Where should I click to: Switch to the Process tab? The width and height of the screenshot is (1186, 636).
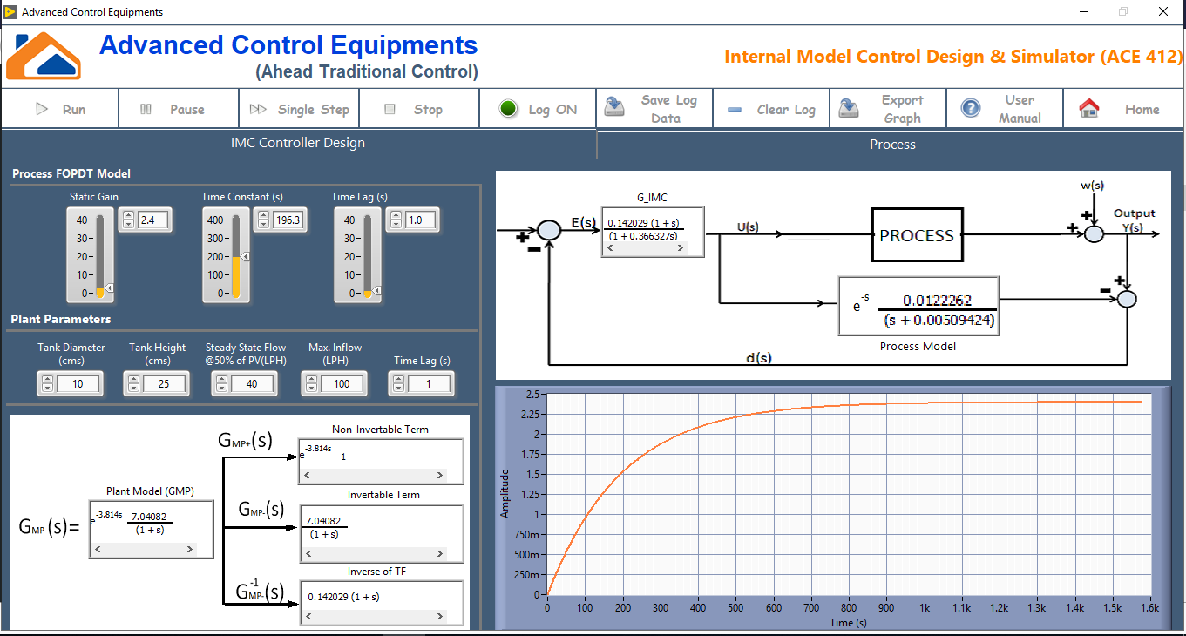892,145
